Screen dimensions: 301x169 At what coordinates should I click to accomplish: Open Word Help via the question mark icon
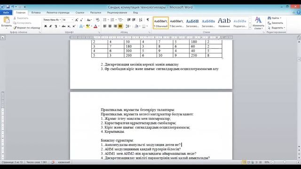point(299,13)
